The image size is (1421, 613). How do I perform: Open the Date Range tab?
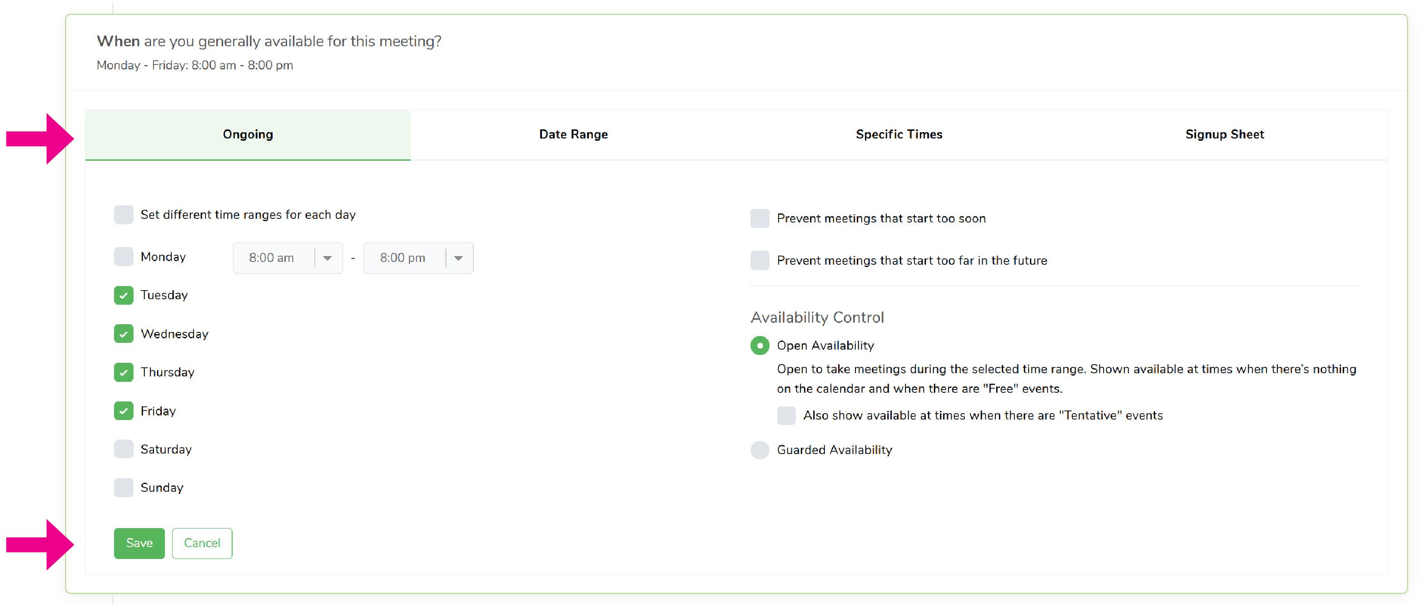click(x=573, y=134)
